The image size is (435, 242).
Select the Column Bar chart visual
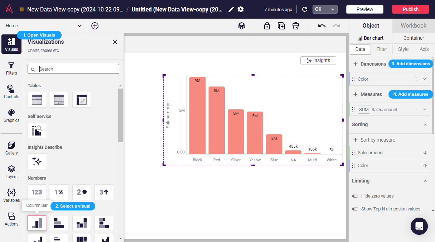click(37, 223)
